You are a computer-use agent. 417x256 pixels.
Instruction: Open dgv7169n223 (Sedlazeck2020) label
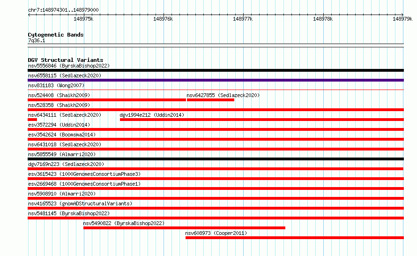[x=66, y=164]
